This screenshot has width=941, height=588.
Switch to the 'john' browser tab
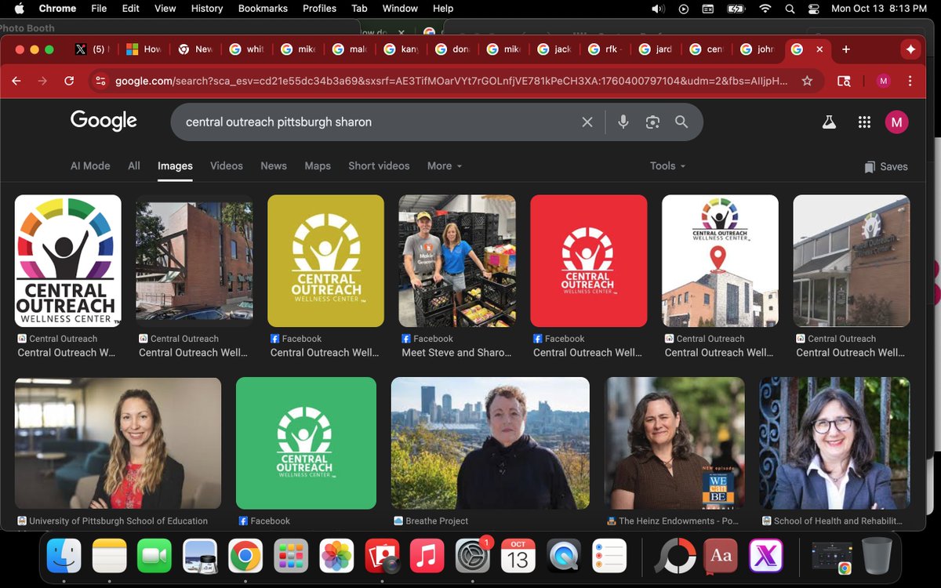pyautogui.click(x=758, y=49)
